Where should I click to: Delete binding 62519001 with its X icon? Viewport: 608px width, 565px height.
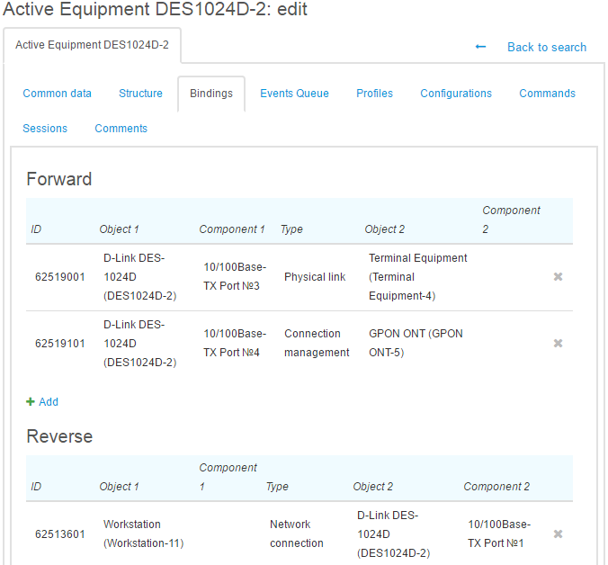(558, 276)
